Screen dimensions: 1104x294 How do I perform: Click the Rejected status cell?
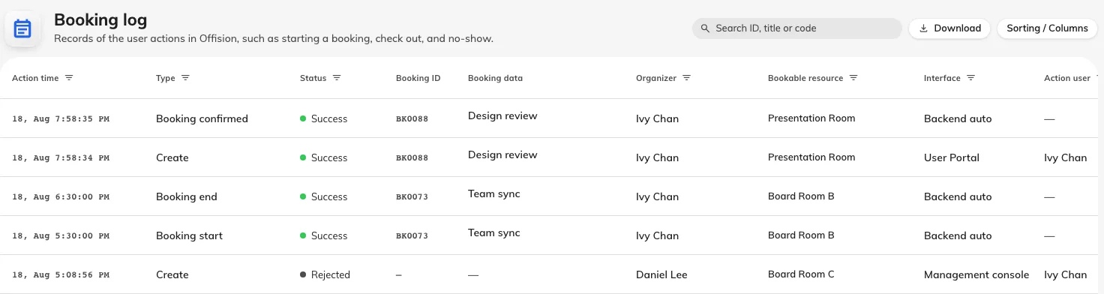coord(325,274)
